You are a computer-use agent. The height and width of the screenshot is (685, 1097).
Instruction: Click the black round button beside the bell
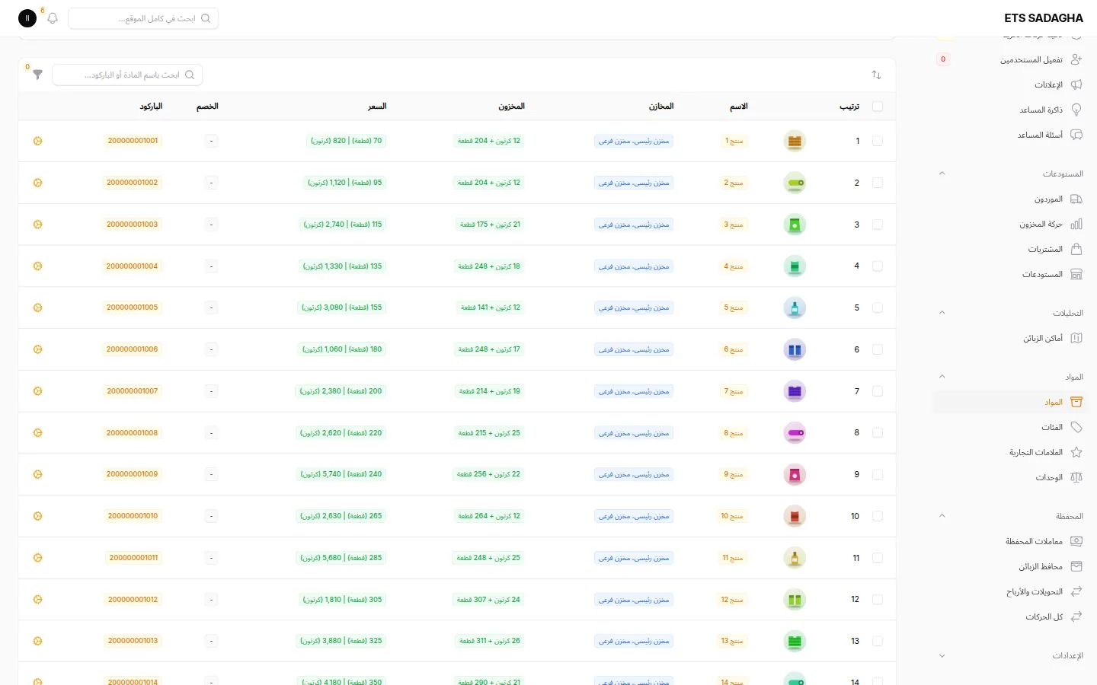coord(27,18)
